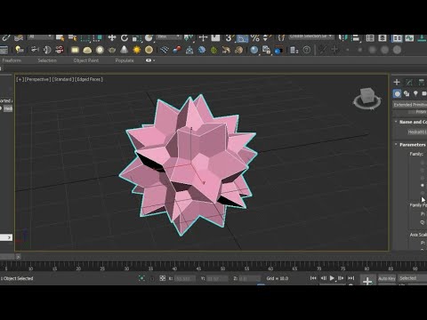Click the light bulb icon in second toolbar
The width and height of the screenshot is (427, 320).
[20, 50]
